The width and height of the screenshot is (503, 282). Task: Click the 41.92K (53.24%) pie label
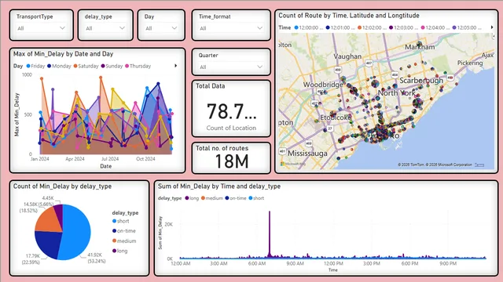(96, 258)
